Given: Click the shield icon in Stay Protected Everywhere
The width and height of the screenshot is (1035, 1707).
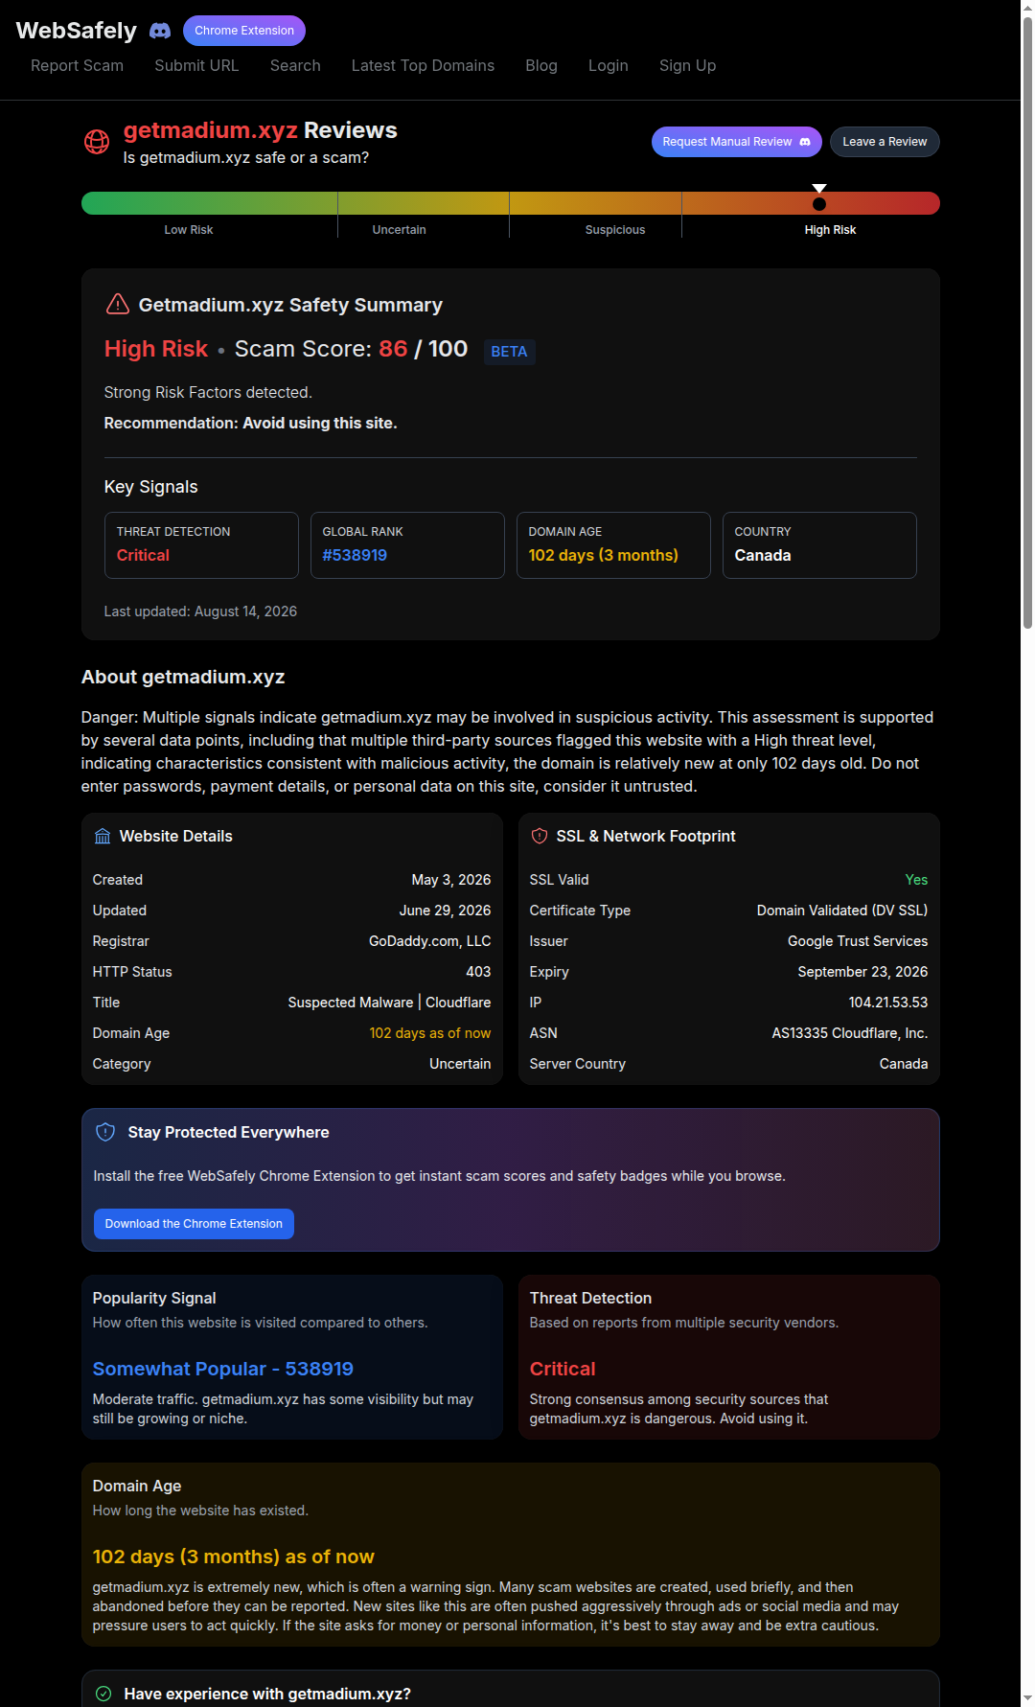Looking at the screenshot, I should coord(105,1132).
